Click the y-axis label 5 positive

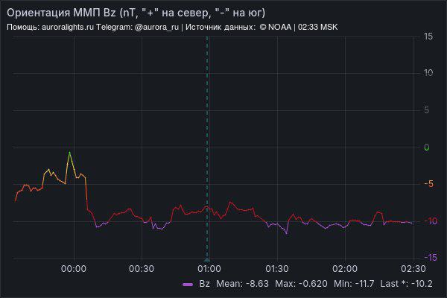point(426,110)
